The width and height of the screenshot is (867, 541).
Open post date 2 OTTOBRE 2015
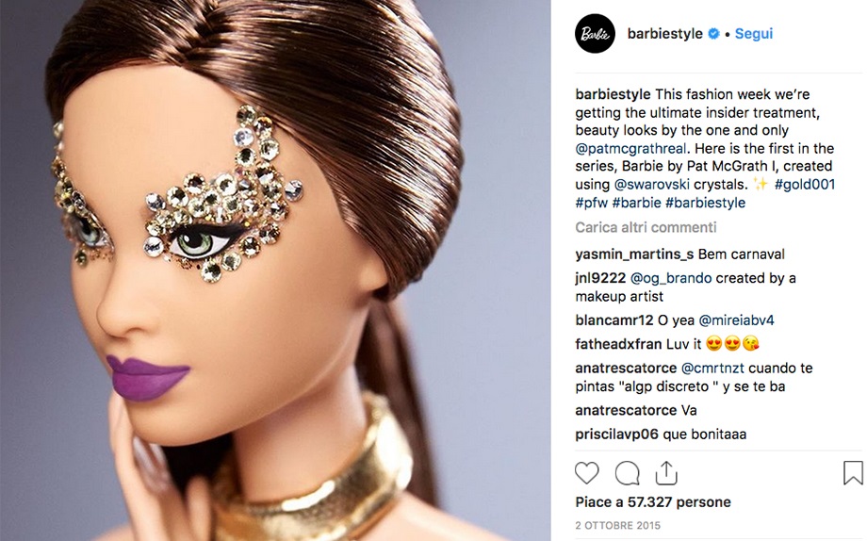pos(617,525)
